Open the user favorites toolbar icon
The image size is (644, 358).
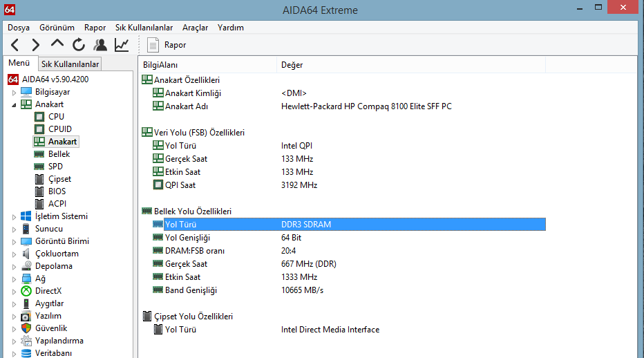click(x=100, y=45)
